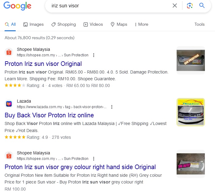Image resolution: width=215 pixels, height=193 pixels.
Task: Click Shopee favicon of third result
Action: tap(9, 156)
